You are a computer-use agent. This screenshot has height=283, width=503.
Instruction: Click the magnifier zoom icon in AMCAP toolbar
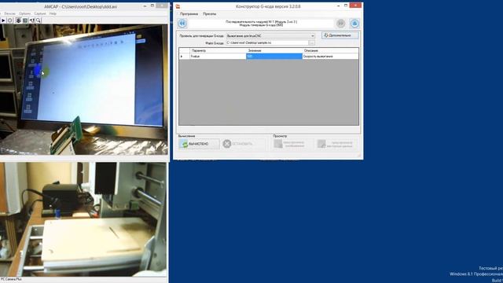[39, 20]
